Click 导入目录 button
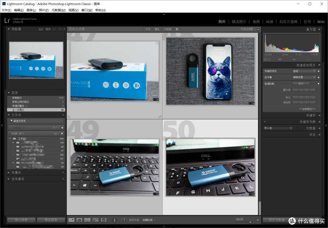 tap(21, 220)
